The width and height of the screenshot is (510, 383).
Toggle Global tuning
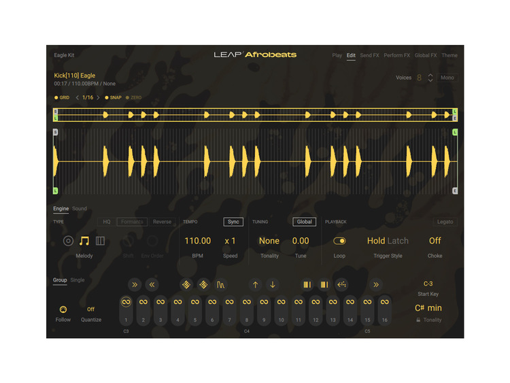[304, 222]
